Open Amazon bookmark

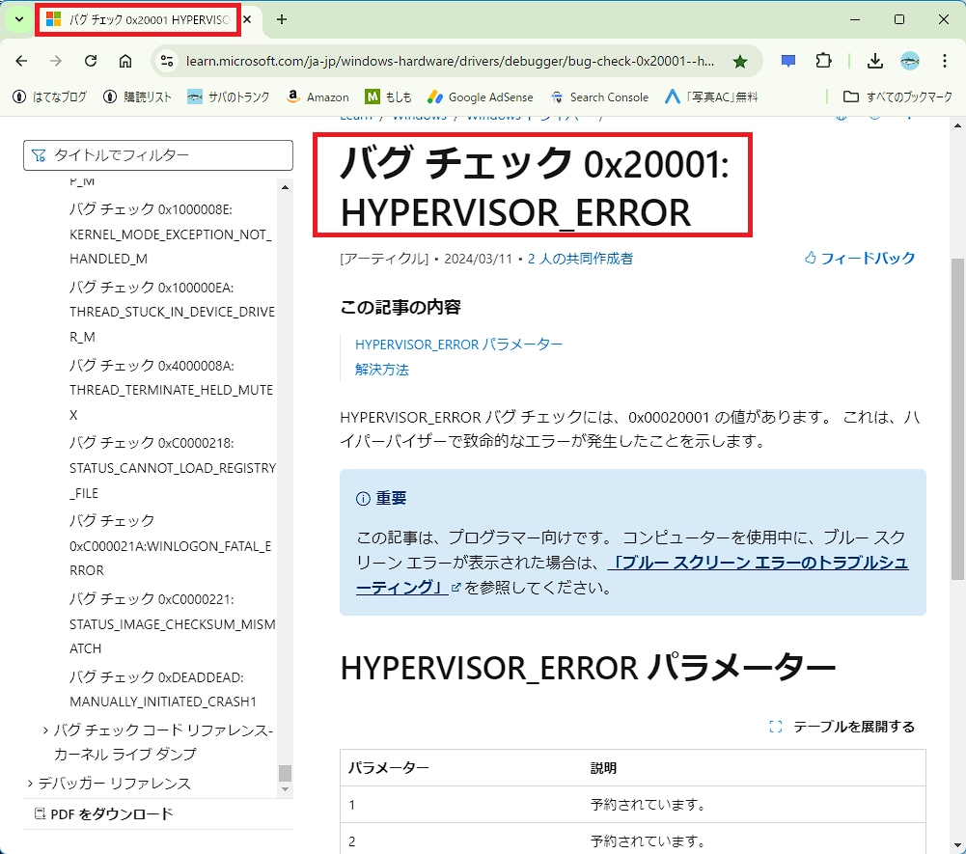317,96
